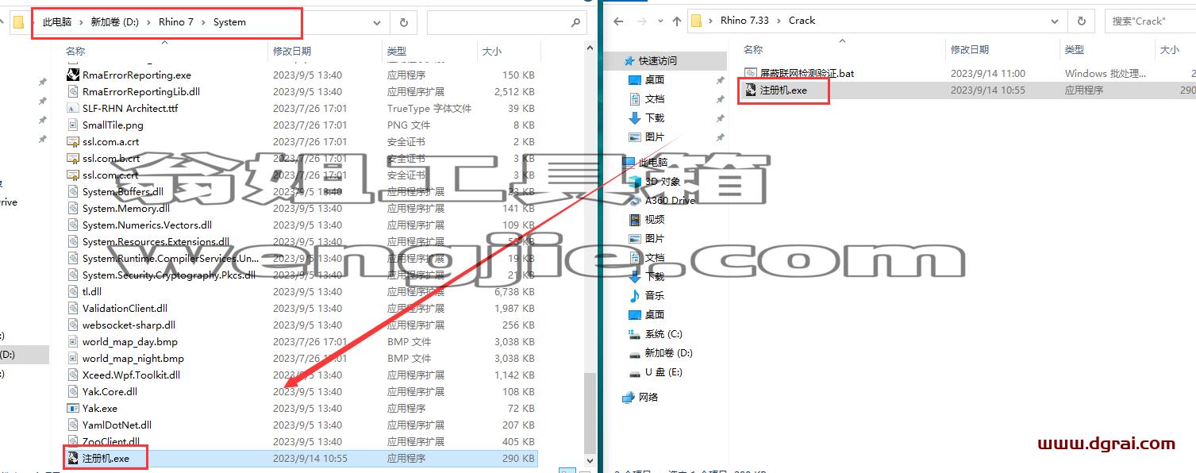Navigate back in the right Explorer window
The width and height of the screenshot is (1196, 473).
click(x=619, y=21)
